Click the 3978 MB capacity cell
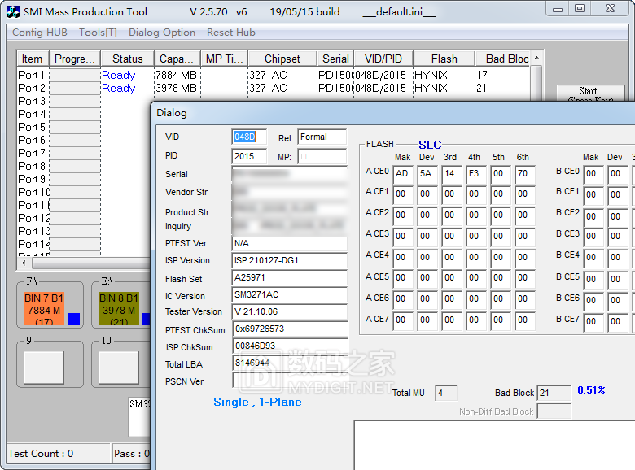The width and height of the screenshot is (635, 470). pyautogui.click(x=176, y=88)
